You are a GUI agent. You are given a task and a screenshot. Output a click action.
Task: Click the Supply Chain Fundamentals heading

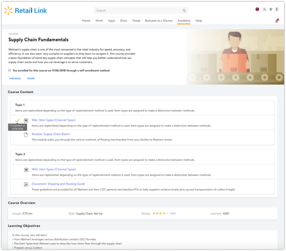click(x=39, y=39)
